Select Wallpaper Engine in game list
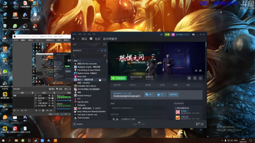Image resolution: width=255 pixels, height=143 pixels. click(x=88, y=67)
